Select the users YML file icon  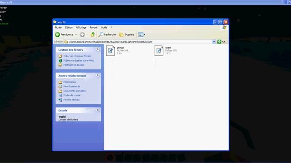point(159,51)
